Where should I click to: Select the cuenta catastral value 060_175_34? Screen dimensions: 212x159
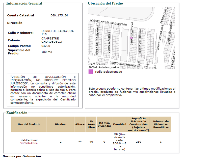click(x=59, y=16)
